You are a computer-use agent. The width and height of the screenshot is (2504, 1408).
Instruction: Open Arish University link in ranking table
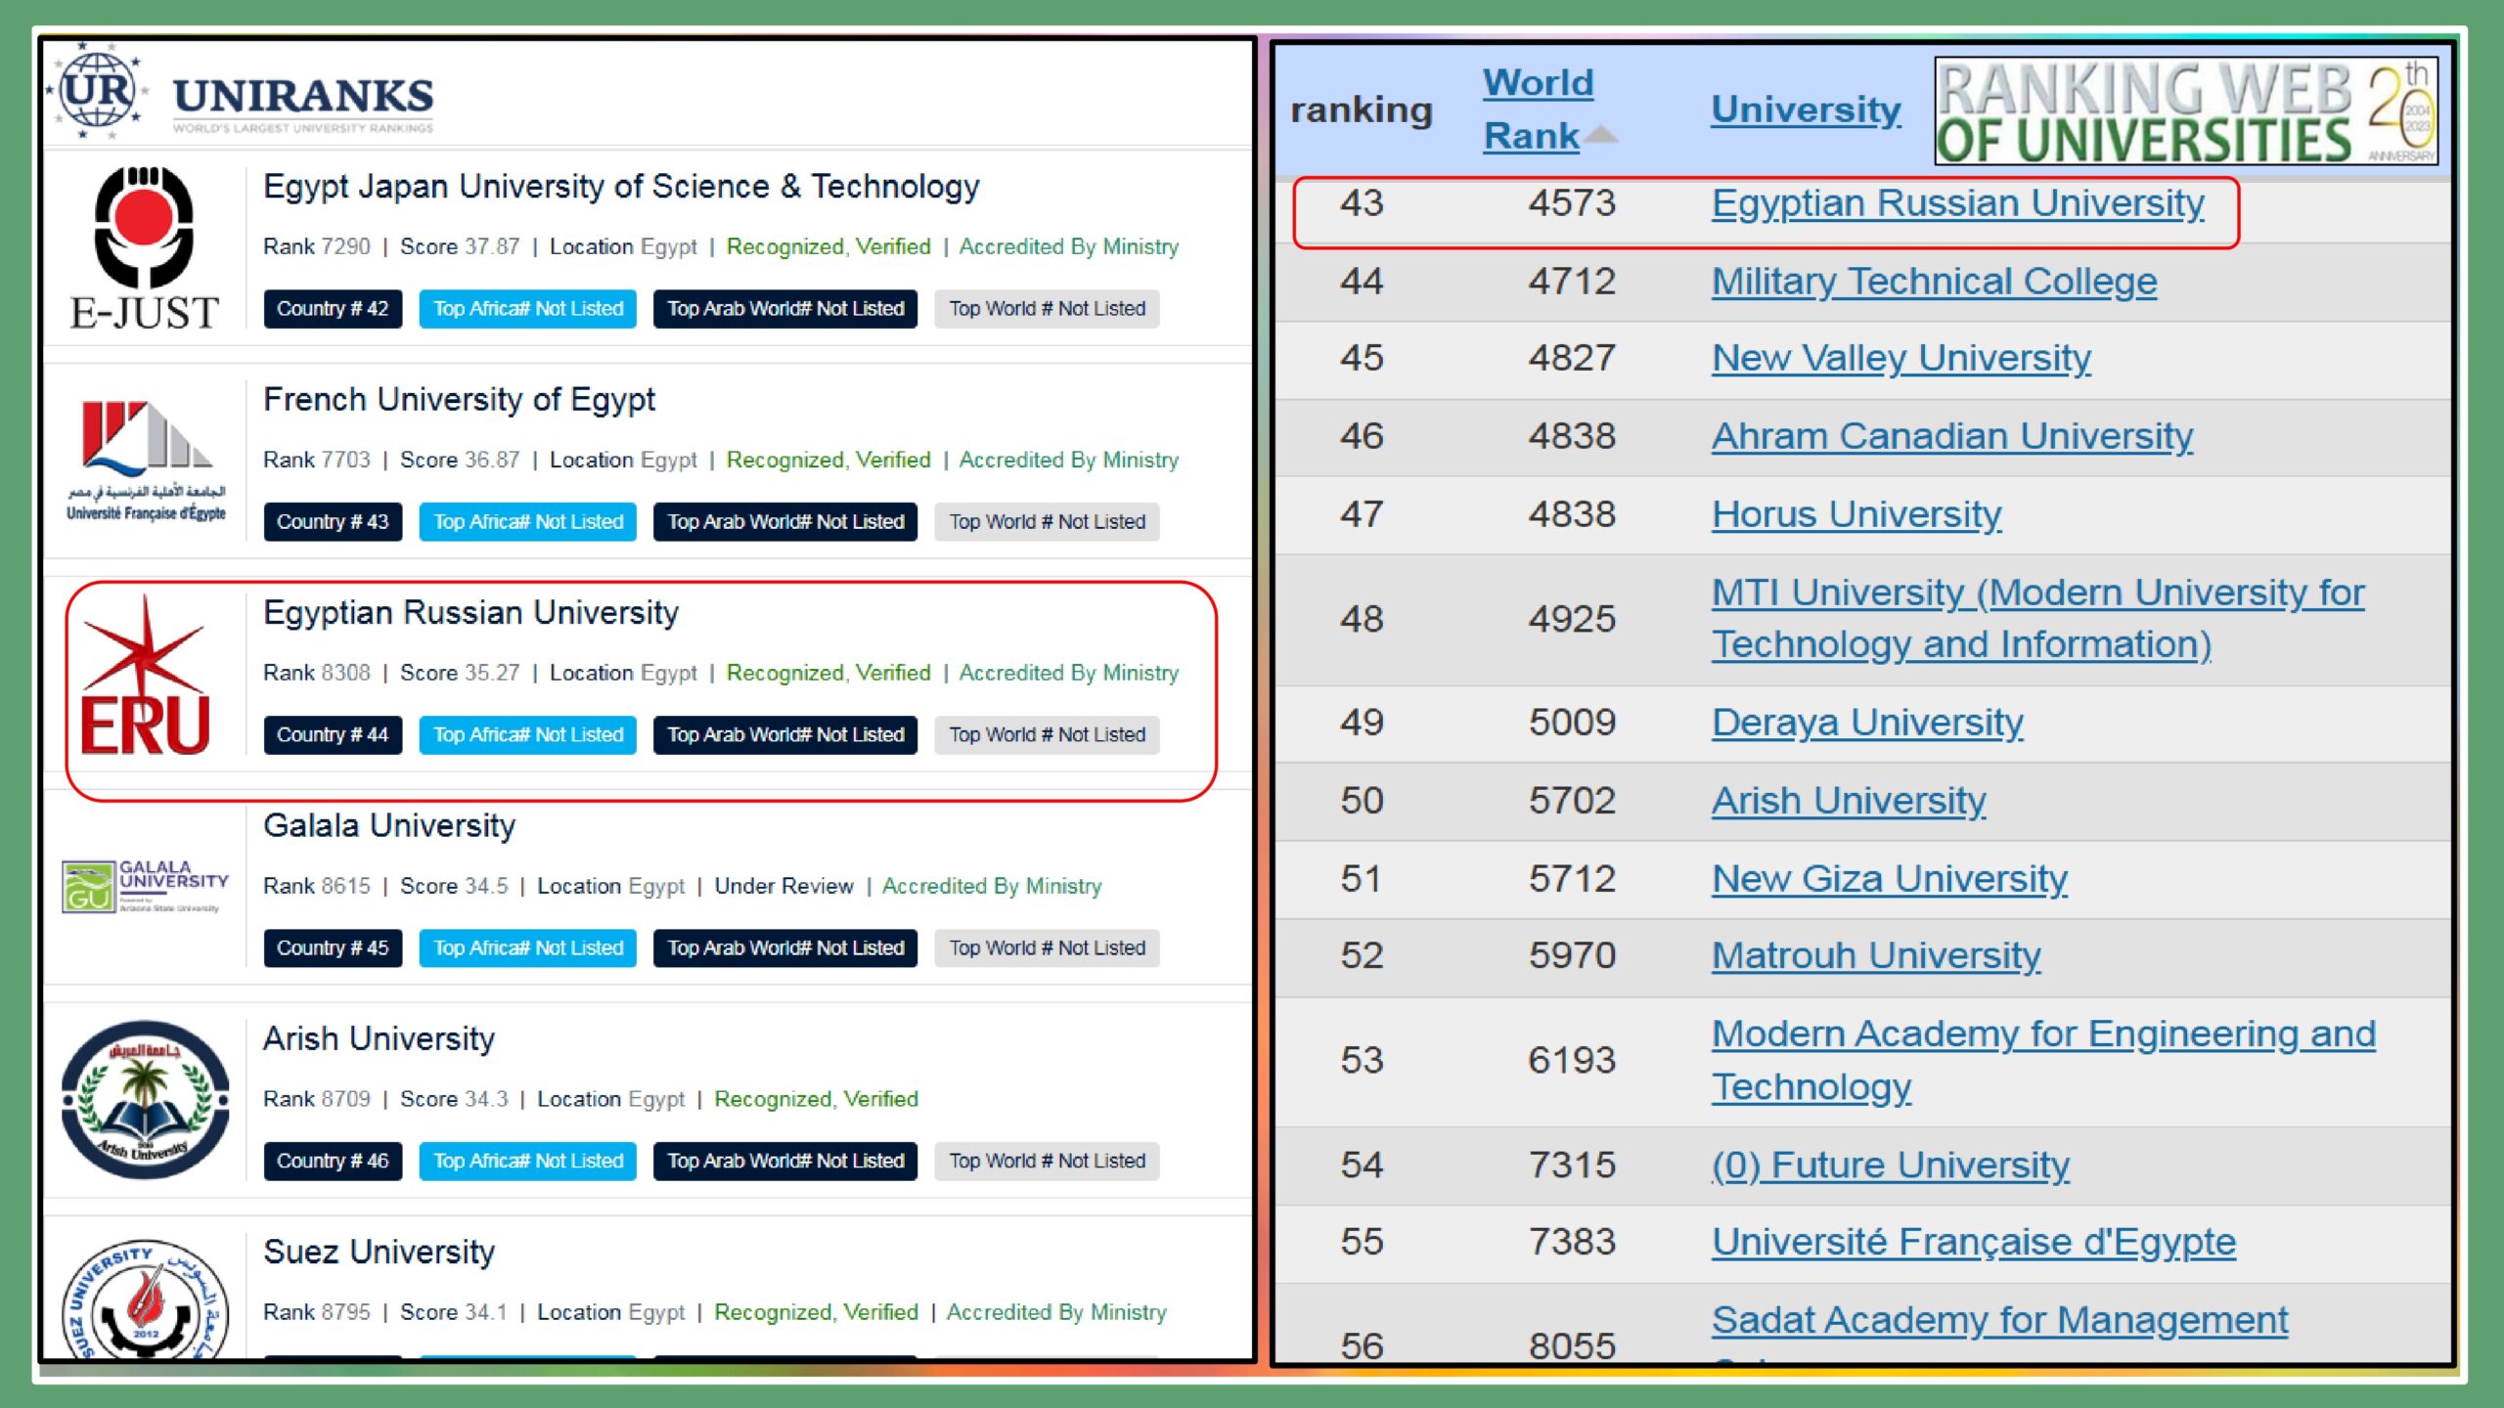1848,801
